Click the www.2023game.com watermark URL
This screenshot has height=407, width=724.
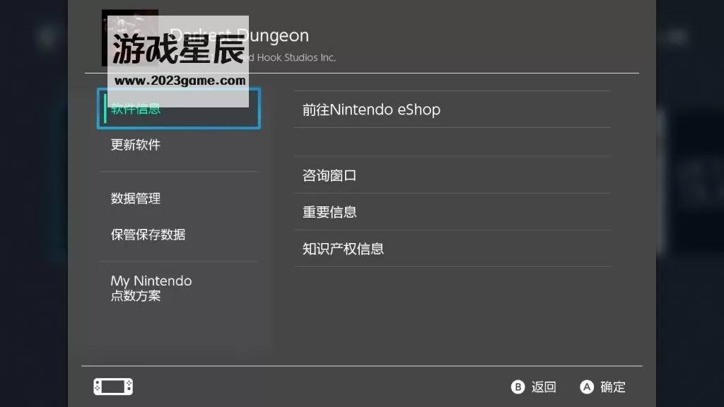coord(180,81)
